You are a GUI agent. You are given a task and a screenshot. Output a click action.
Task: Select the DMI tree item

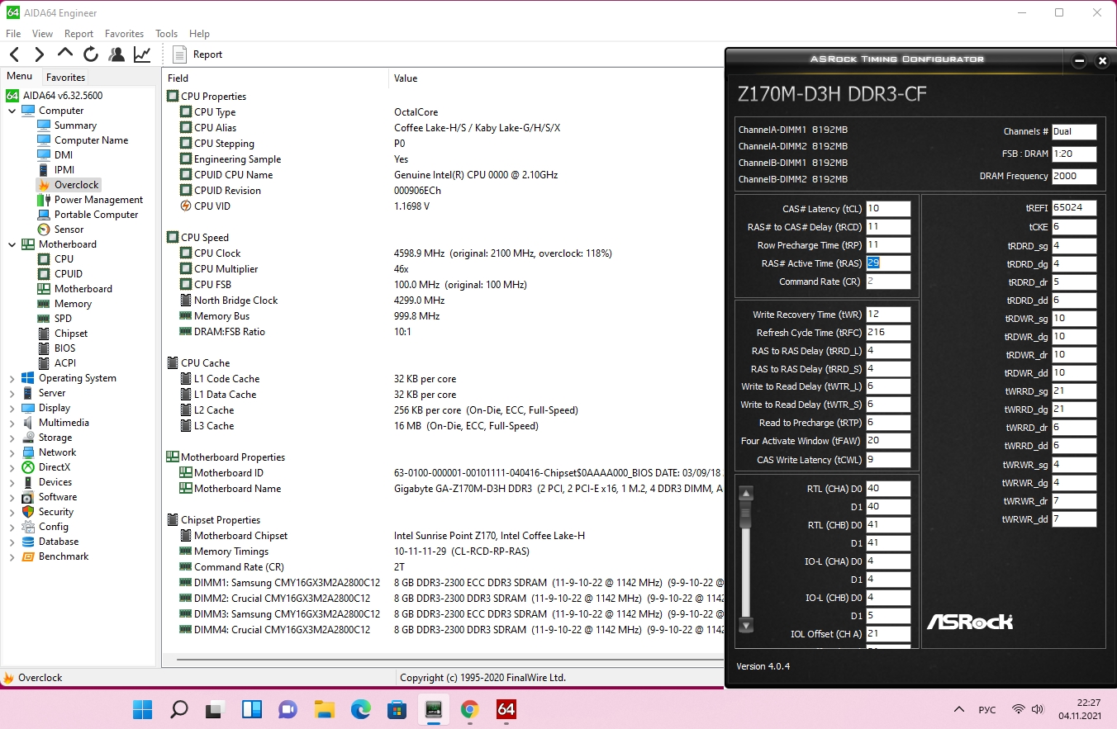click(x=64, y=155)
